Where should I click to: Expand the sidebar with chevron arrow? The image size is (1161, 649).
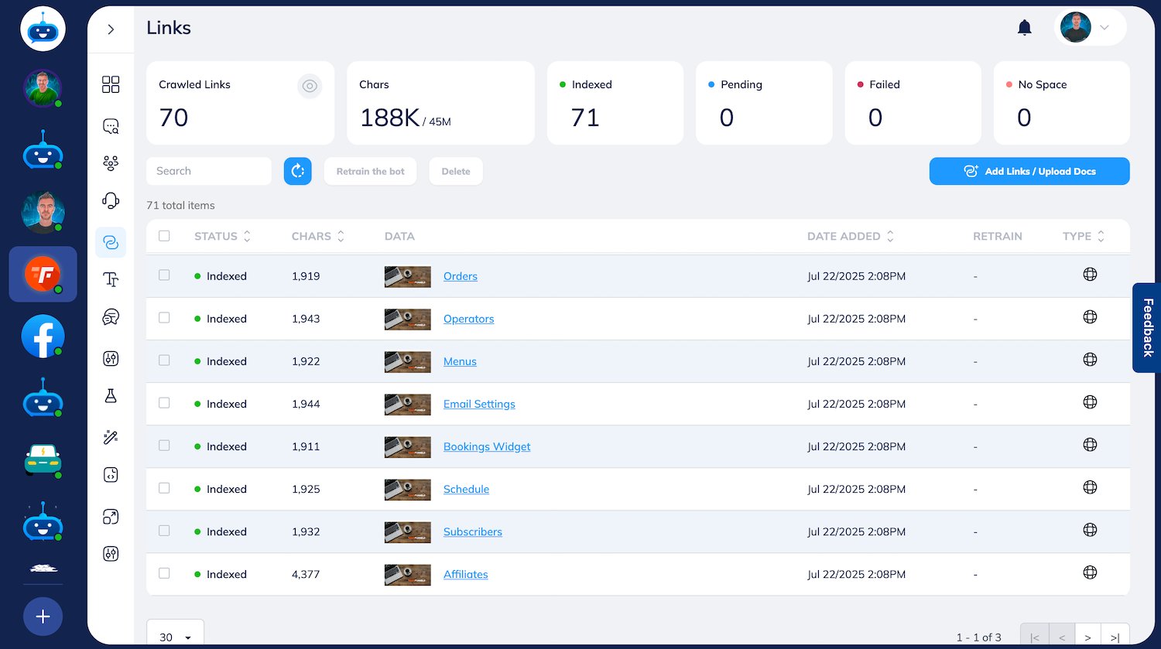[111, 29]
